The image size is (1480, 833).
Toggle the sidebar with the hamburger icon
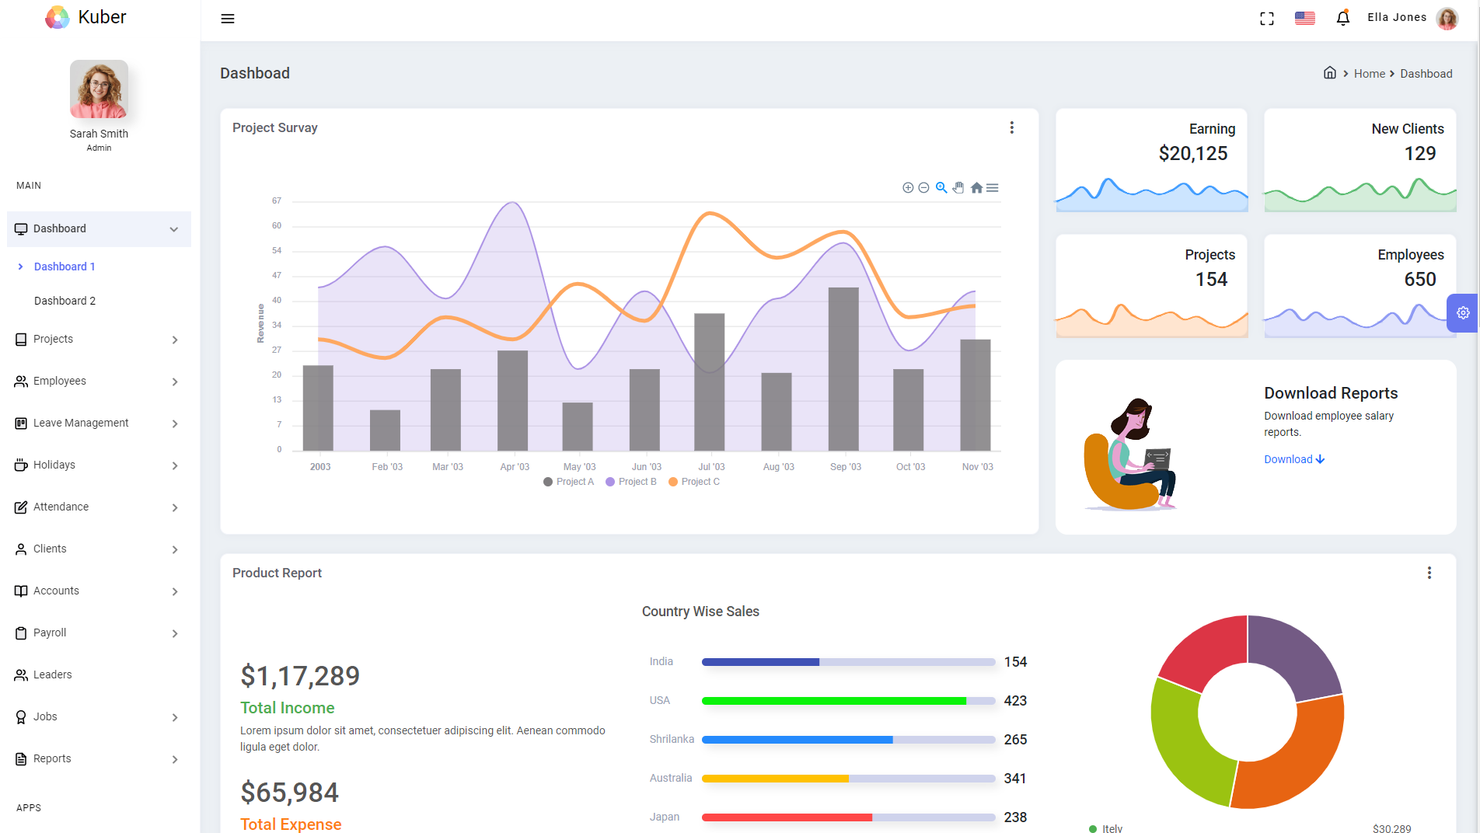coord(227,19)
